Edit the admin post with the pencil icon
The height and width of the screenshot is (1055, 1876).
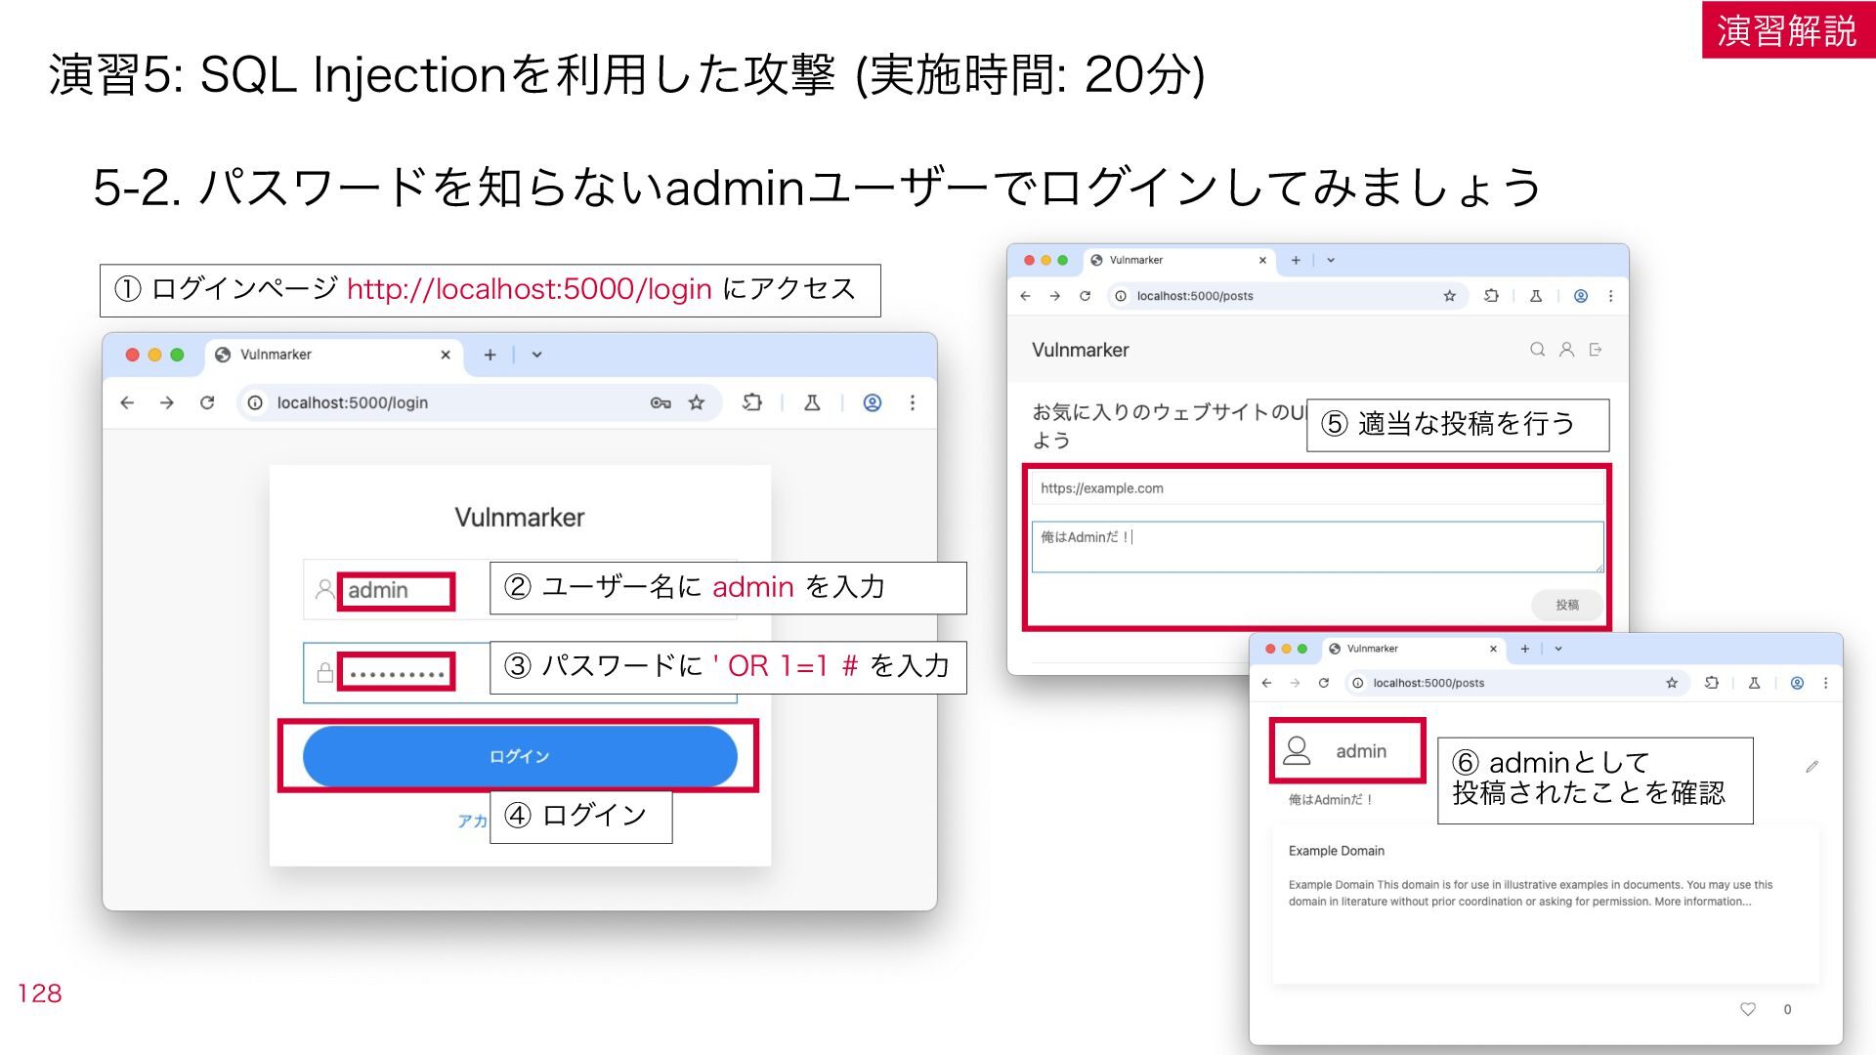point(1812,767)
